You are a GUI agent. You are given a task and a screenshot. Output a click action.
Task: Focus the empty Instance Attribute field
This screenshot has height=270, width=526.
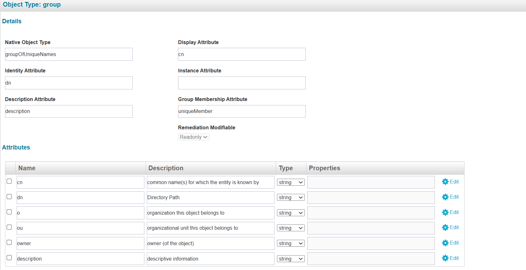click(x=242, y=83)
